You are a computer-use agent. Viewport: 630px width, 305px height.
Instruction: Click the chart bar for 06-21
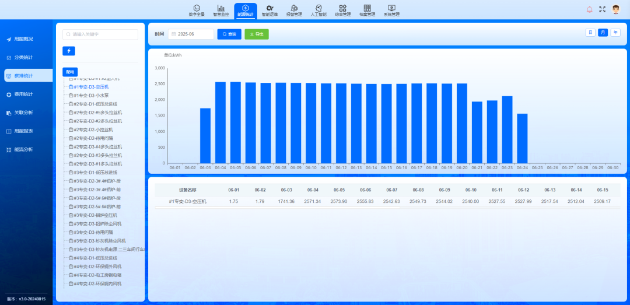coord(477,132)
